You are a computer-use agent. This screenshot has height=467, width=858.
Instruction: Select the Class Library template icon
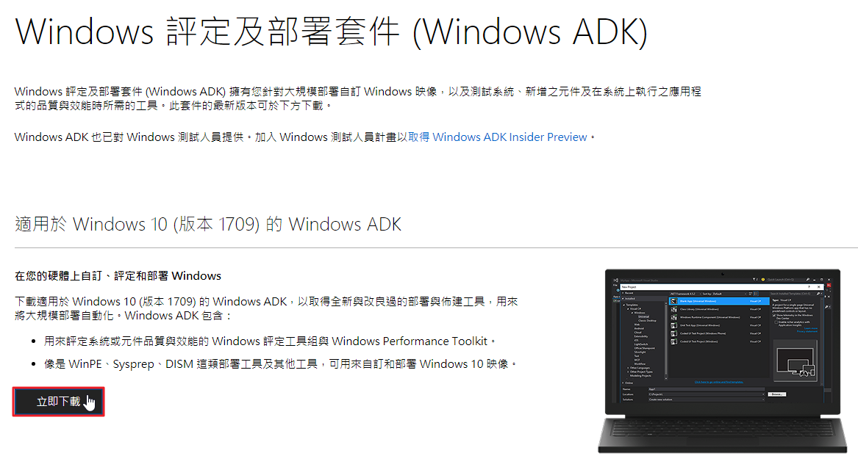[674, 309]
